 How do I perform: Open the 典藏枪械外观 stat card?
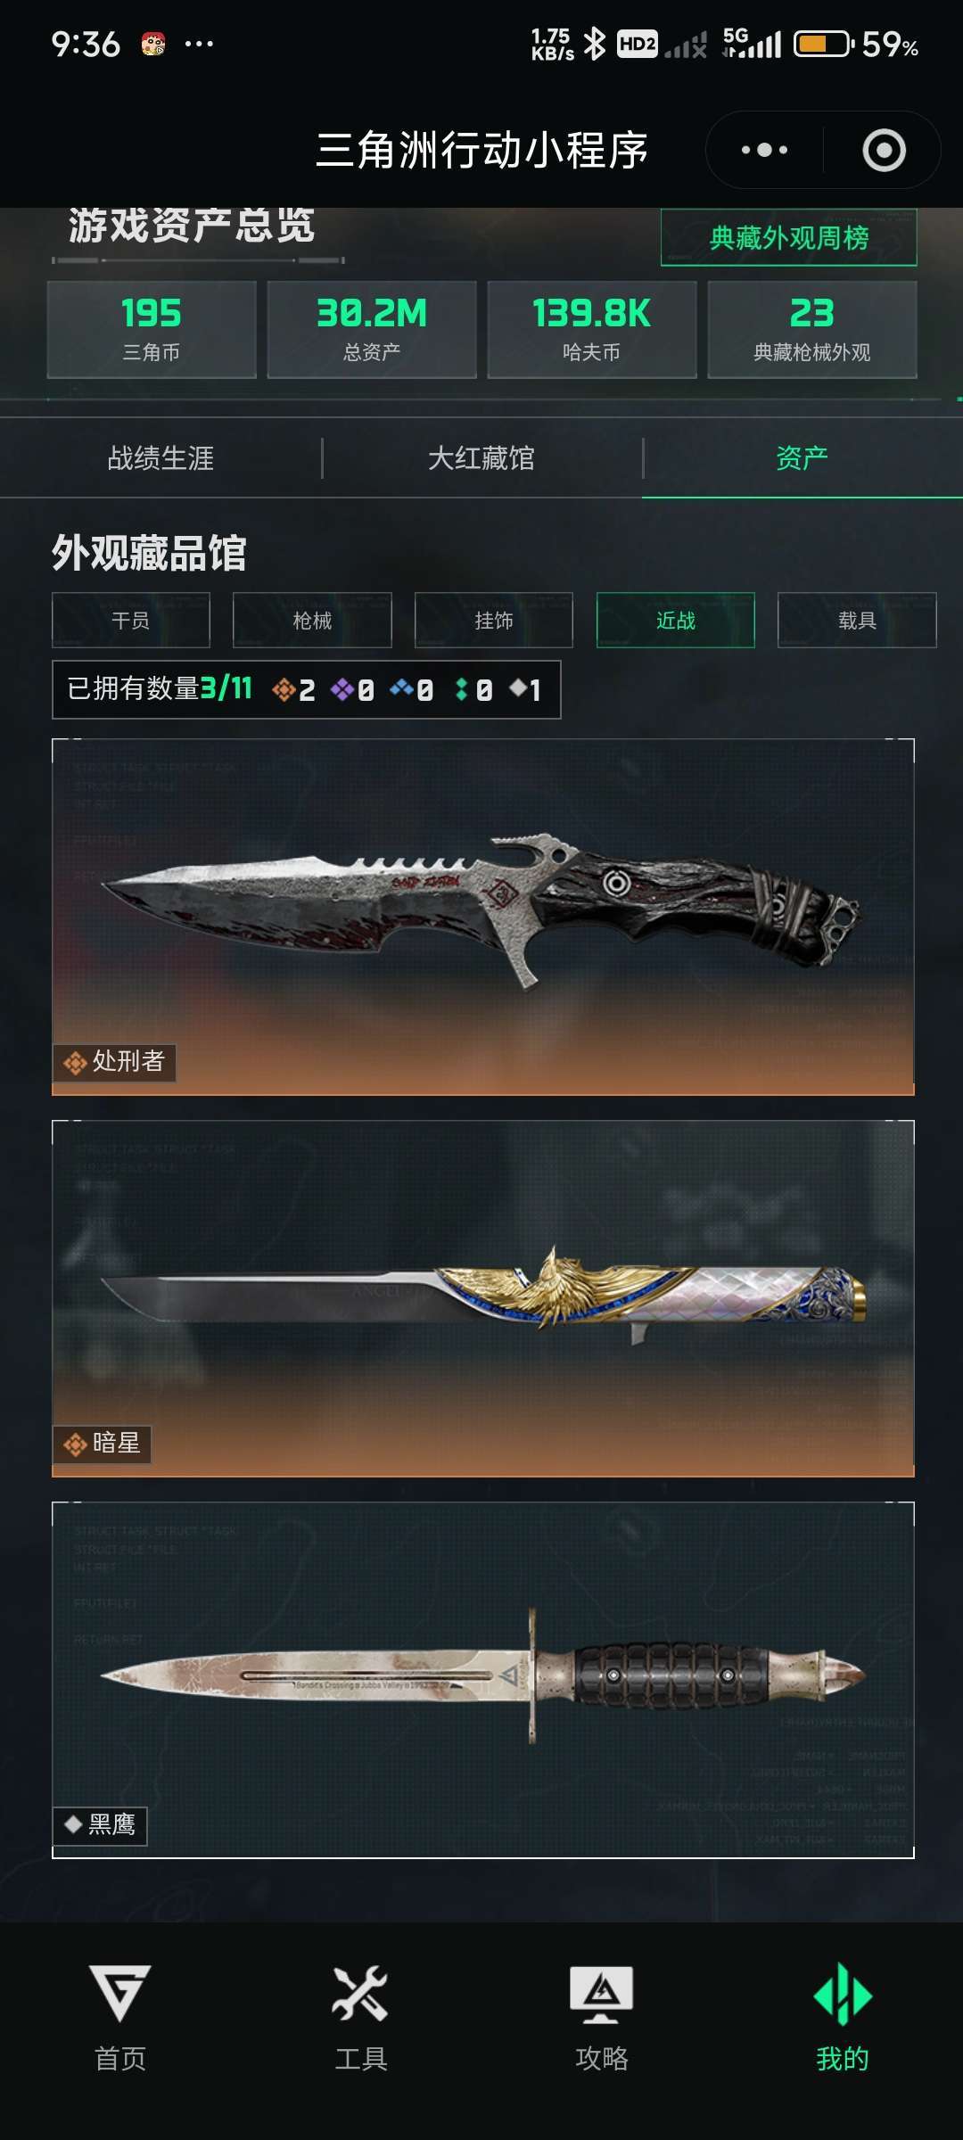pos(812,330)
